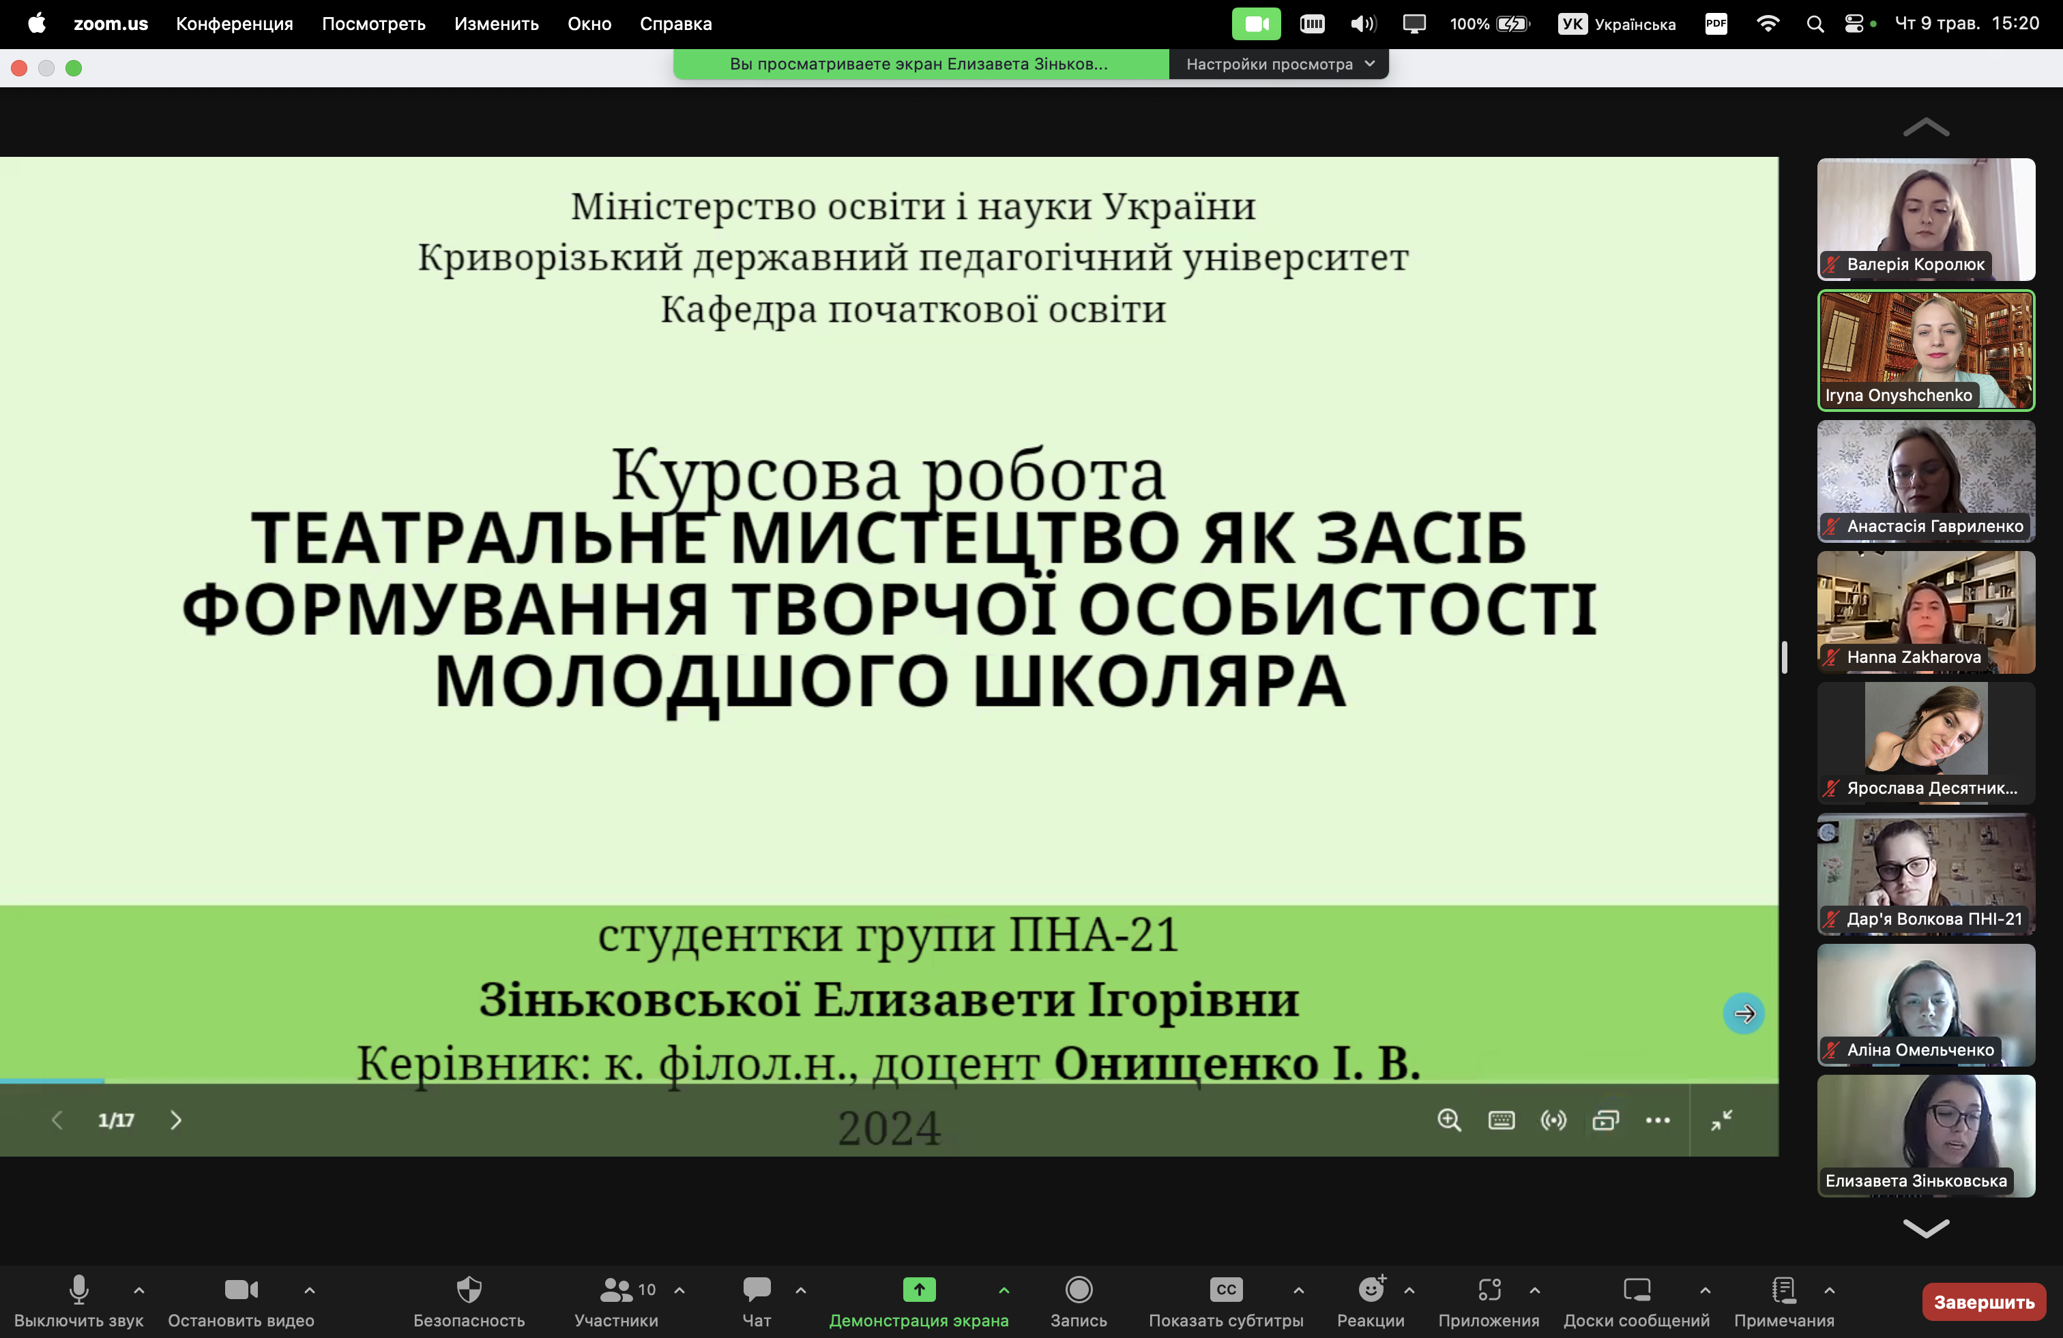Expand the arrow beside Доски сообщений
The width and height of the screenshot is (2063, 1338).
1705,1290
